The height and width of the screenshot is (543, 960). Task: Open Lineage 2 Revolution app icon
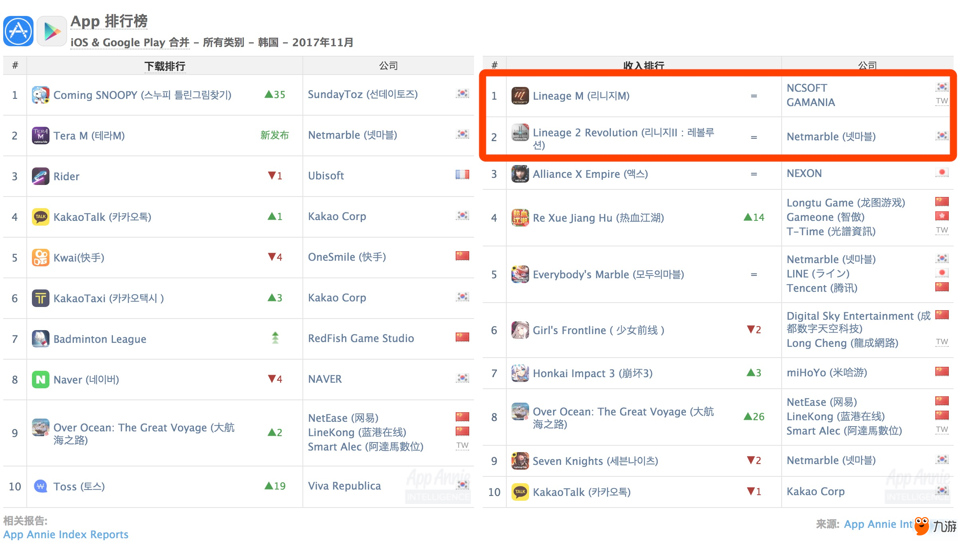click(520, 132)
